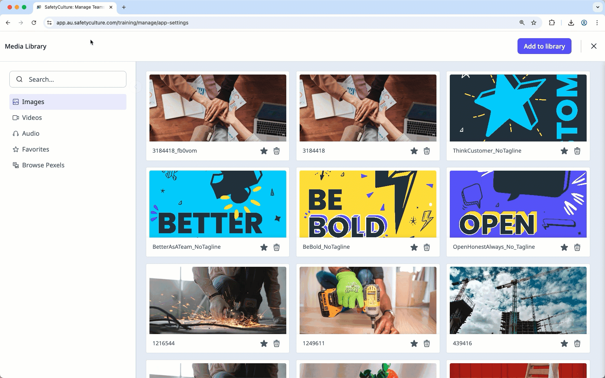The height and width of the screenshot is (378, 605).
Task: Delete BetterAsATeam_NoTagline image
Action: 277,247
